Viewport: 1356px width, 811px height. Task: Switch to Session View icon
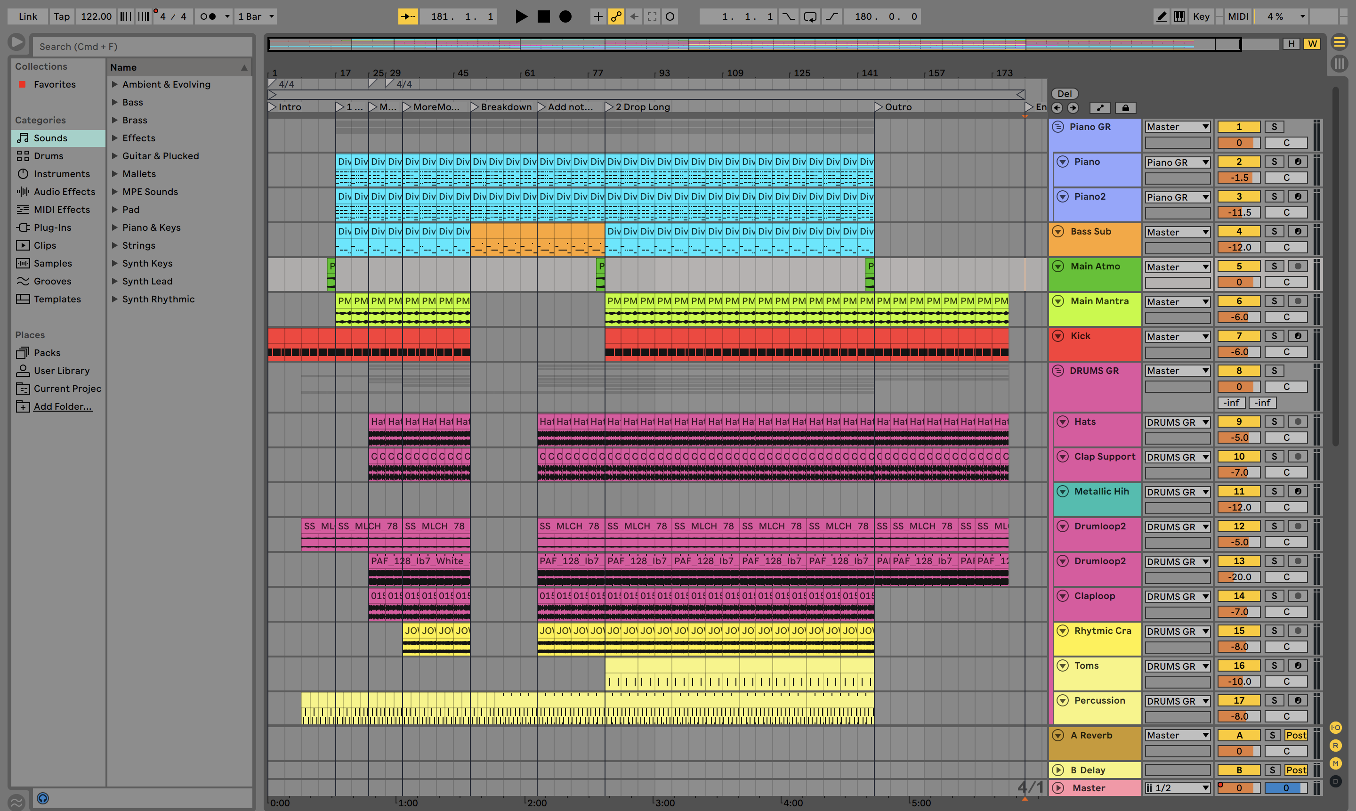click(1339, 64)
